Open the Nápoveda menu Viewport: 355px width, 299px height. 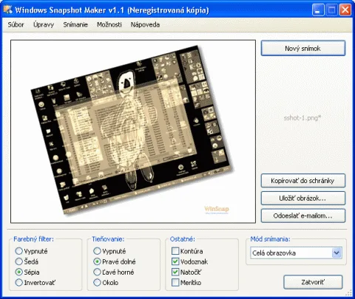pyautogui.click(x=145, y=24)
